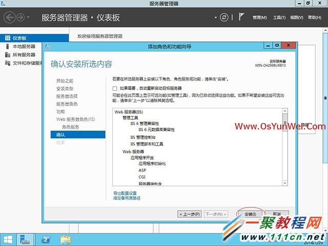Click IIS 管理脚本和工具 in the list
The image size is (328, 246).
pos(147,144)
